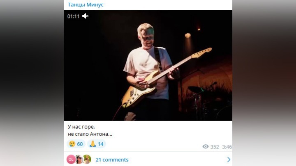
Task: Click the 3:46 post timestamp
Action: coord(227,147)
